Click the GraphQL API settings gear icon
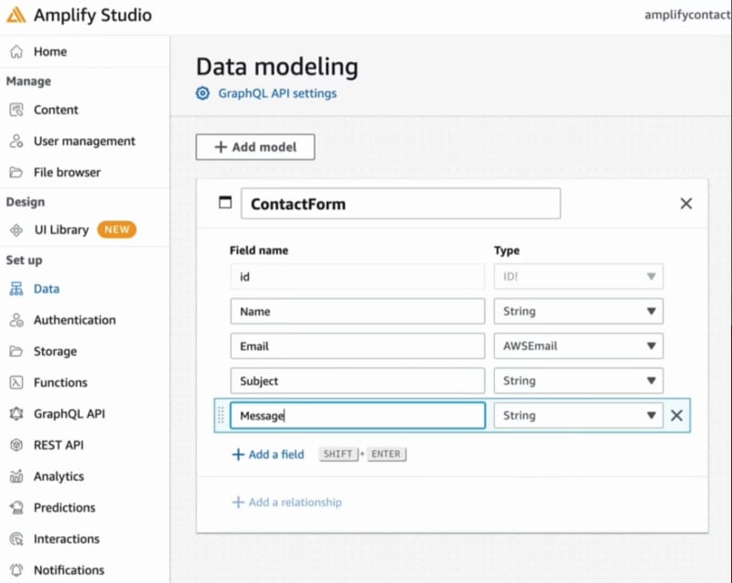The height and width of the screenshot is (583, 732). point(202,93)
